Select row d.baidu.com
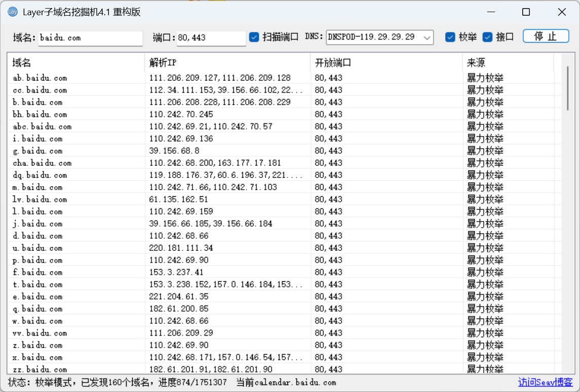The image size is (580, 392). 284,236
